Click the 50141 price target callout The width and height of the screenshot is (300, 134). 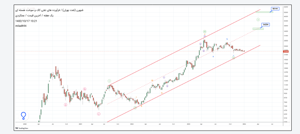tap(275, 8)
